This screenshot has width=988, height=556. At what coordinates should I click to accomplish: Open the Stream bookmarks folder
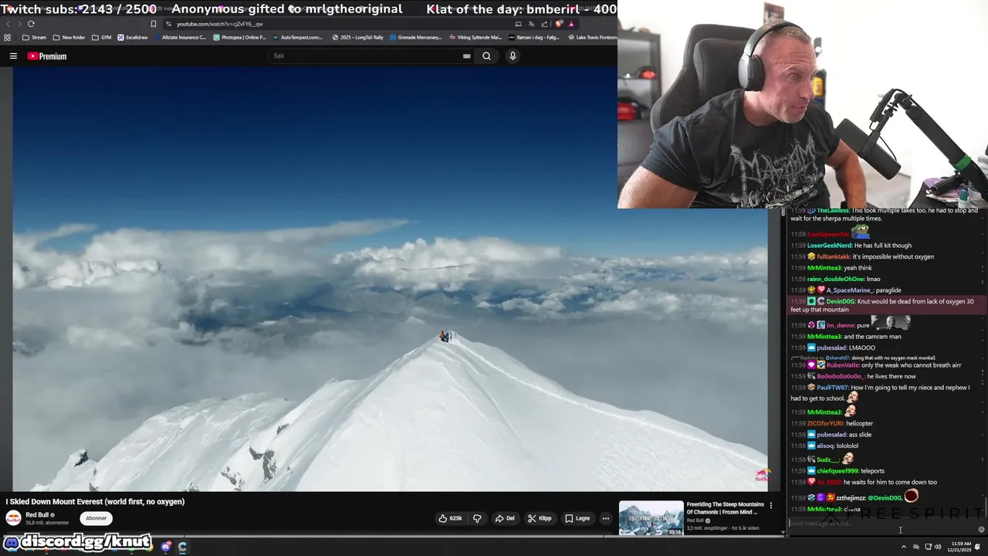(x=34, y=37)
